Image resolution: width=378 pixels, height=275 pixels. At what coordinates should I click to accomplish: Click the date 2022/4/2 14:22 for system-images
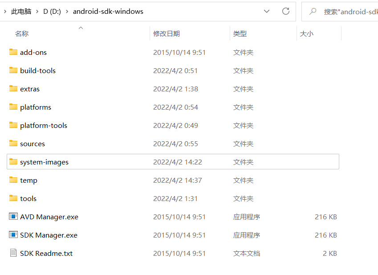click(178, 162)
